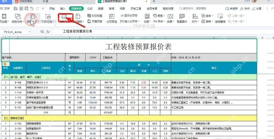Switch to the 数据 ribbon tab
The image size is (274, 139).
pos(101,9)
